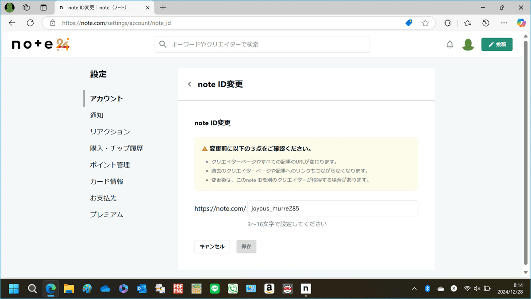The image size is (531, 299).
Task: Open LINE from the taskbar
Action: click(215, 288)
